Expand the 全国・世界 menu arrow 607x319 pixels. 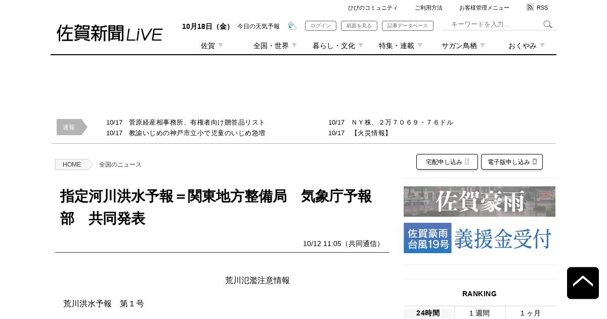click(294, 46)
